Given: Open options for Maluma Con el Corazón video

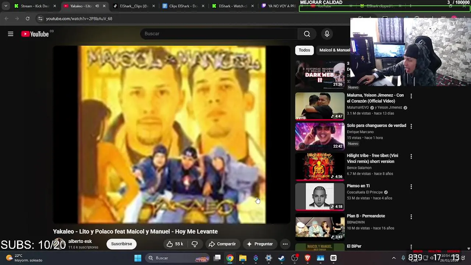Looking at the screenshot, I should (411, 96).
